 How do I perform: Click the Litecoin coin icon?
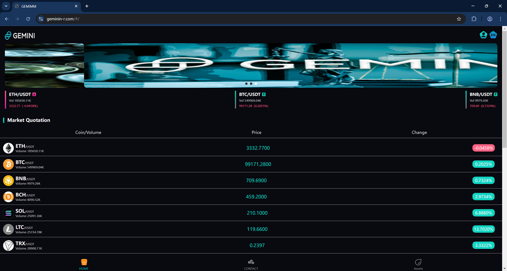click(9, 229)
